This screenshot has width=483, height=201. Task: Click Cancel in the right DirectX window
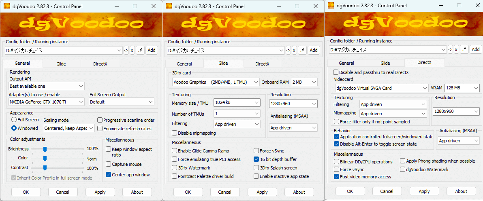(x=387, y=191)
